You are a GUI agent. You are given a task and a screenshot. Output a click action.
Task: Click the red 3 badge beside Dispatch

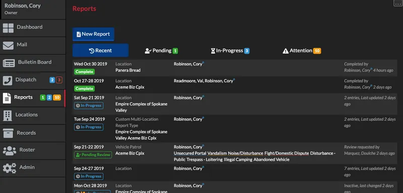(x=59, y=80)
